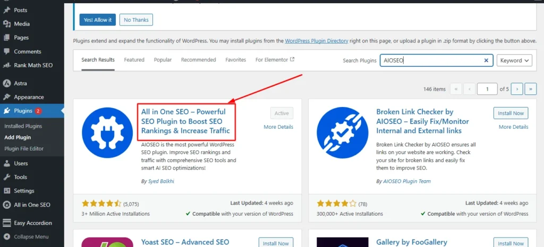Click the Active button for All in One SEO

[x=282, y=113]
